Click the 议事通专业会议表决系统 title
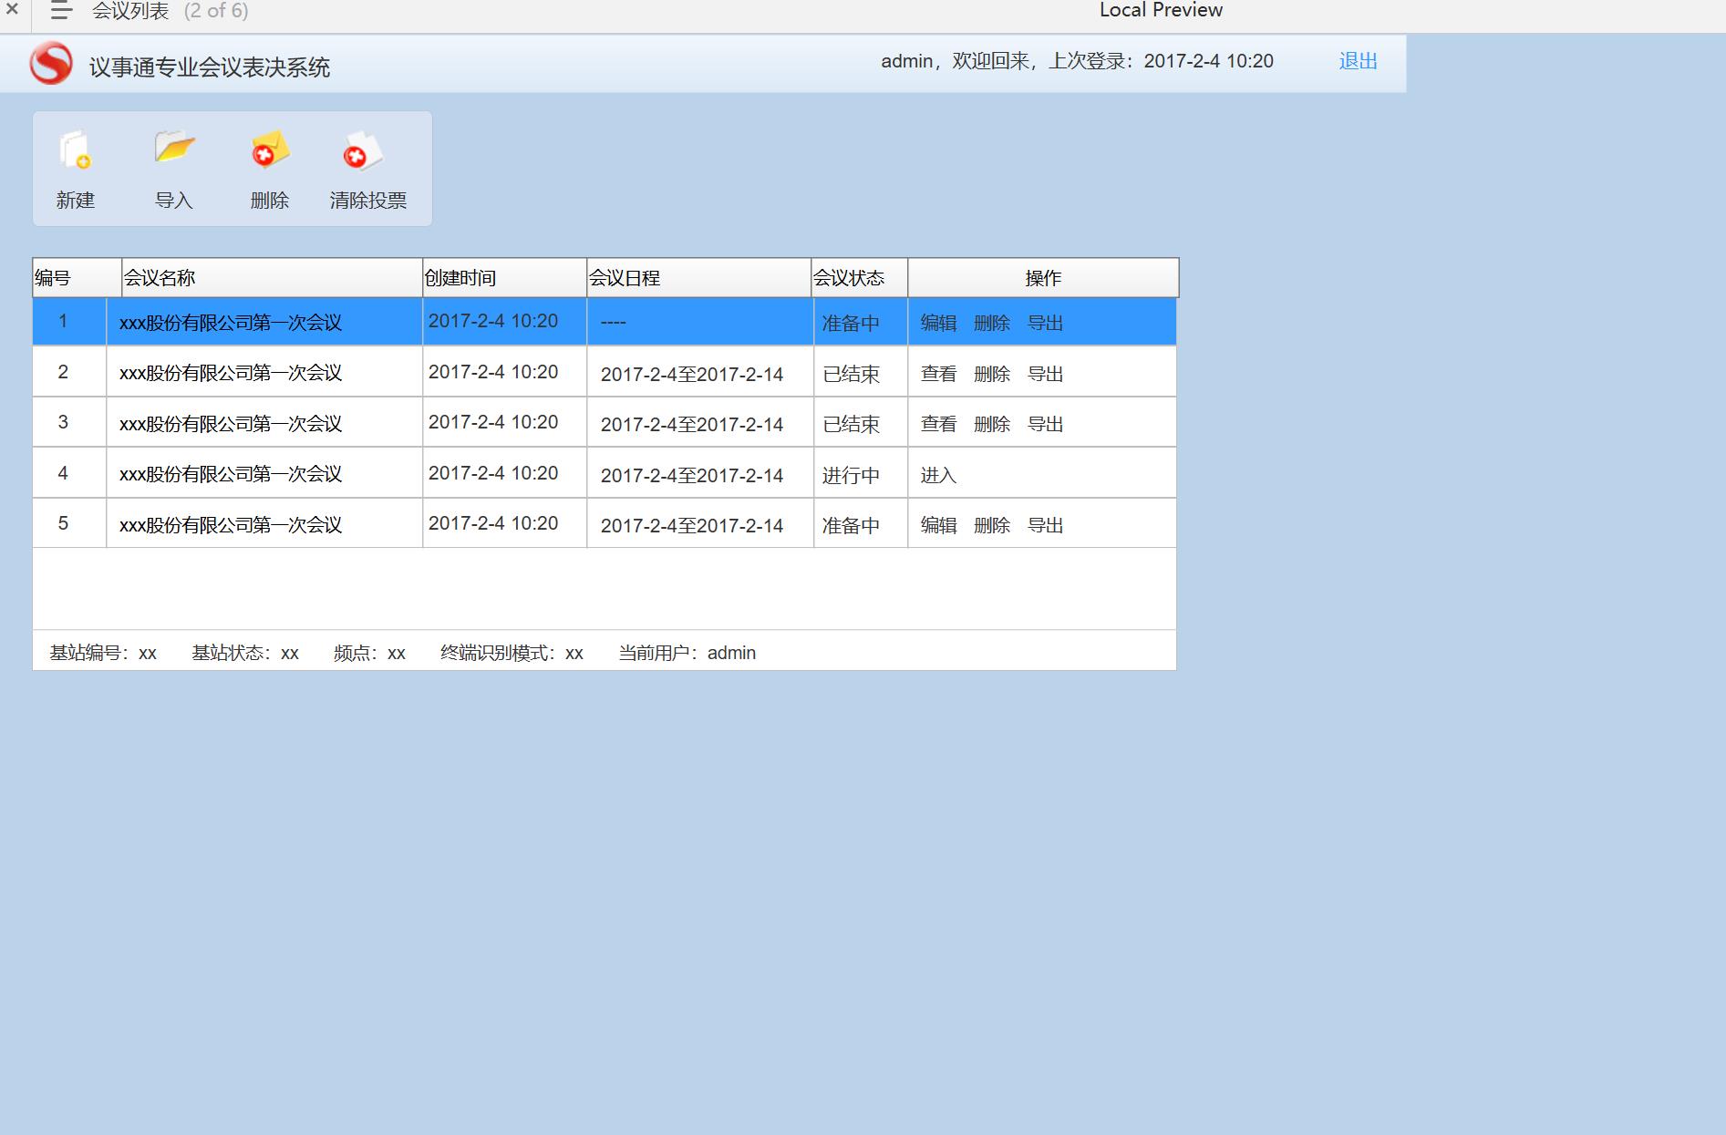 tap(210, 67)
